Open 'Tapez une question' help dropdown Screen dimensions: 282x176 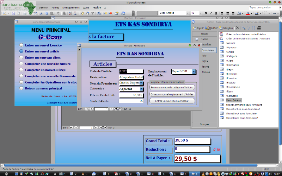[x=280, y=7]
